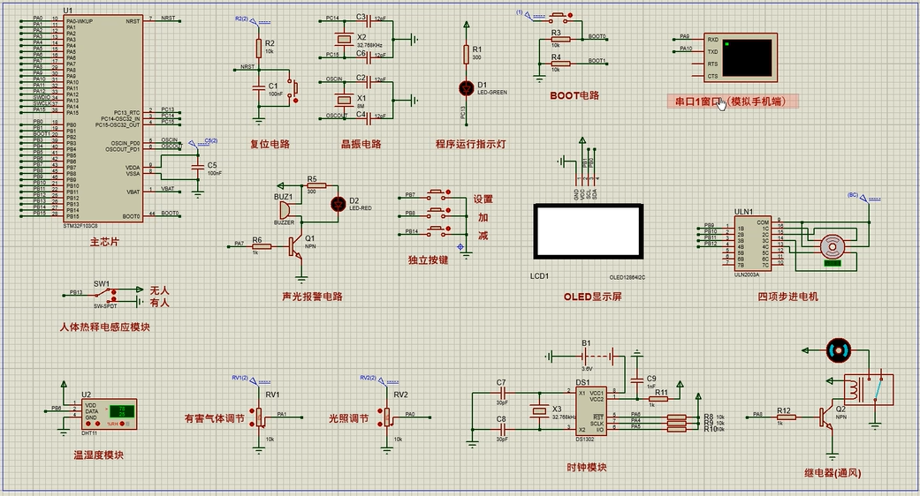The image size is (920, 496).
Task: Click the BOOT电路 label
Action: coord(574,95)
